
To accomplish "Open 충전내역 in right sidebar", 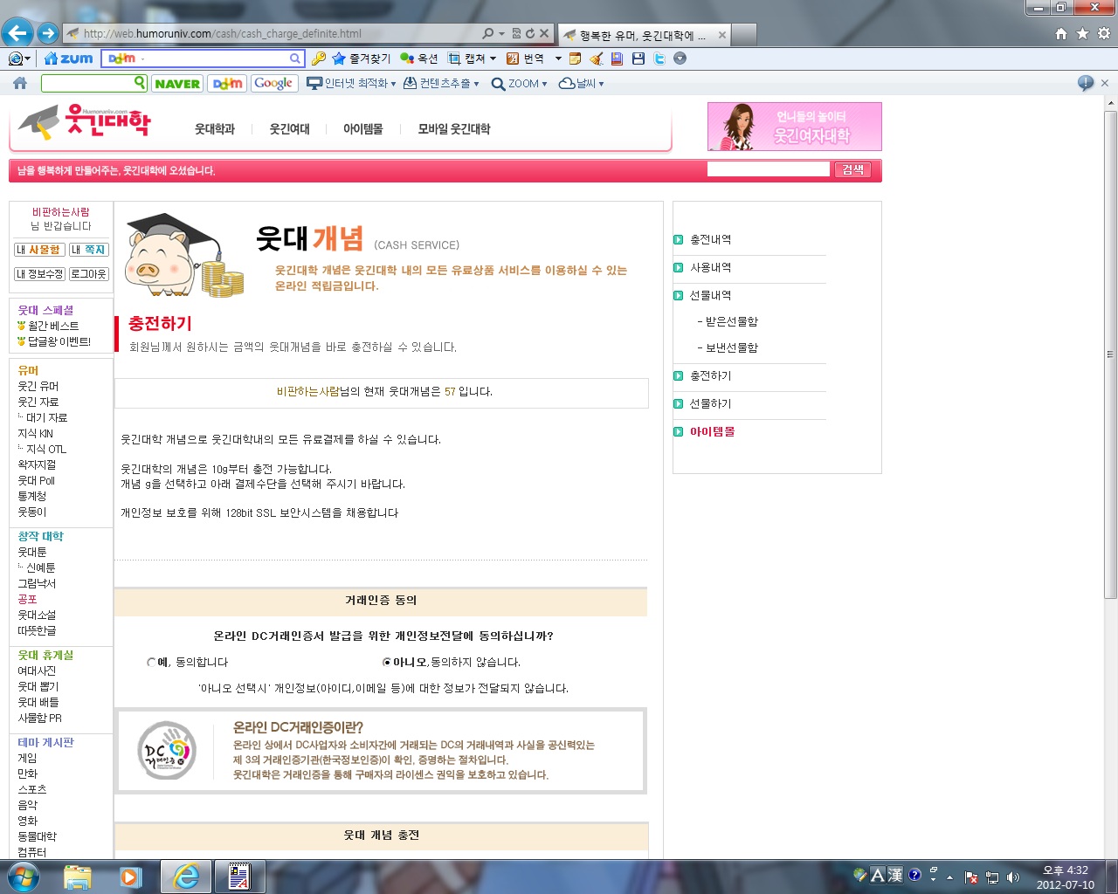I will [710, 239].
